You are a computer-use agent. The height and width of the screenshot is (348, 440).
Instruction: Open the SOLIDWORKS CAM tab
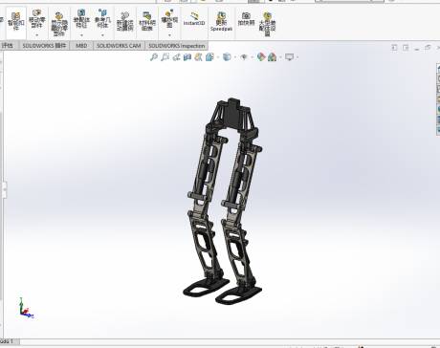[119, 46]
